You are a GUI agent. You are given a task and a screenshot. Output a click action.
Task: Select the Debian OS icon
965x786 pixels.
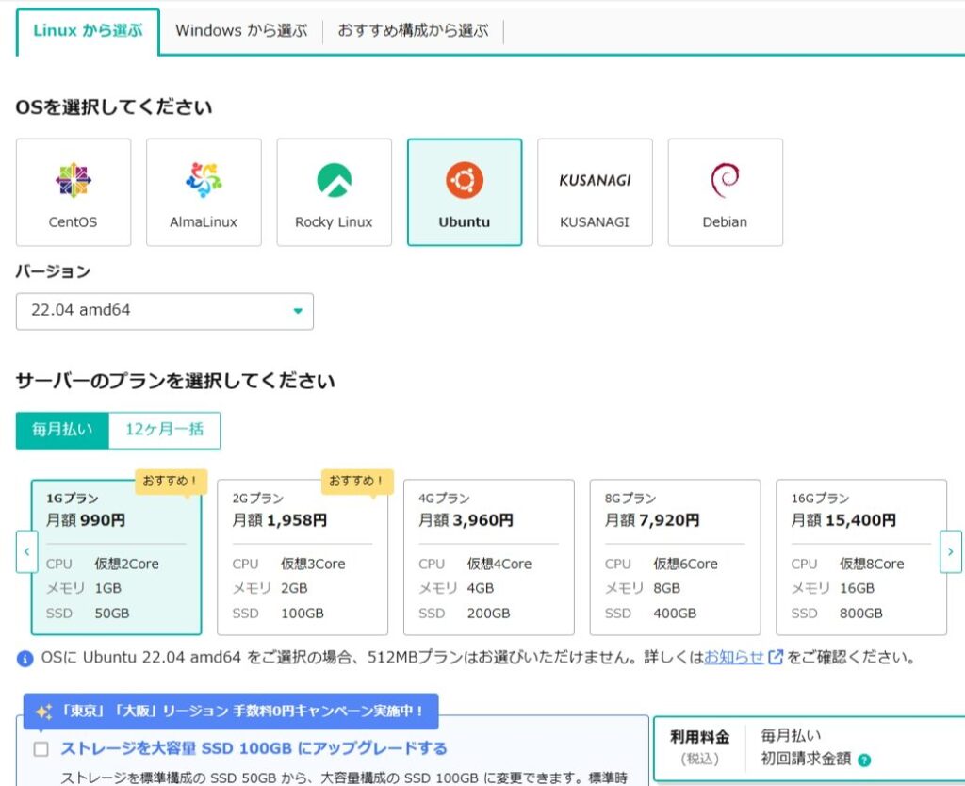tap(726, 191)
